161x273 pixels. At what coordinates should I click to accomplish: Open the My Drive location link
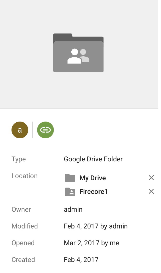point(93,178)
